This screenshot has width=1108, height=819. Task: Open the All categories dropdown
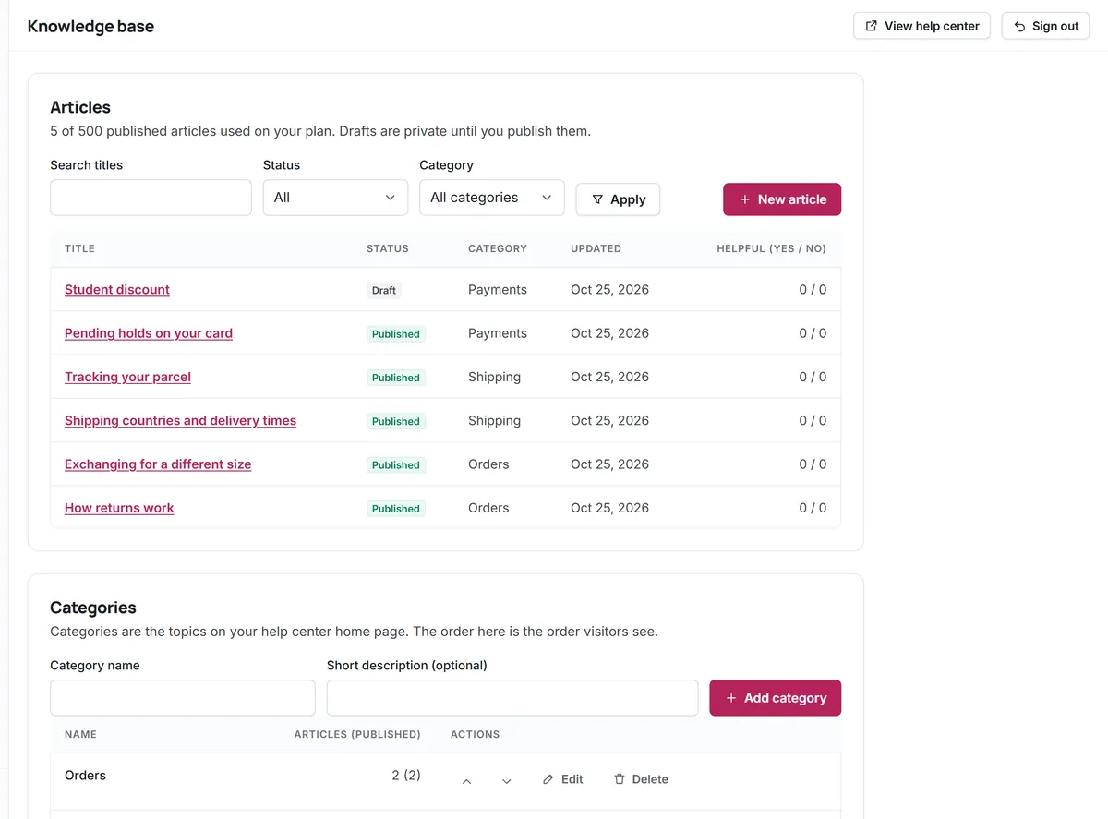click(491, 198)
